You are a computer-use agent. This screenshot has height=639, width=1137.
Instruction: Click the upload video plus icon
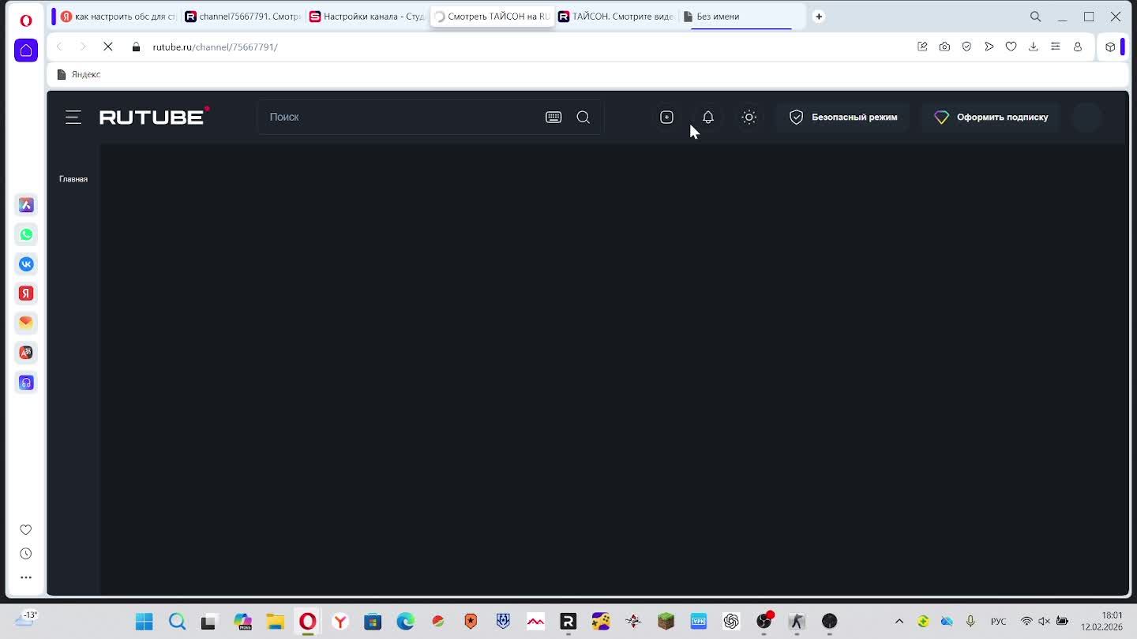[x=666, y=117]
